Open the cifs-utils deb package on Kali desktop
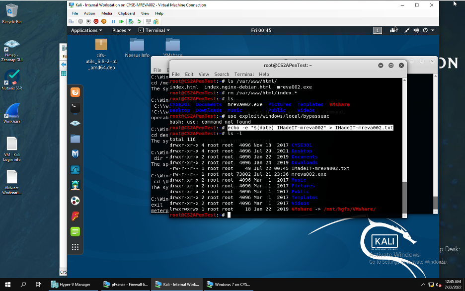The height and width of the screenshot is (291, 465). tap(101, 54)
